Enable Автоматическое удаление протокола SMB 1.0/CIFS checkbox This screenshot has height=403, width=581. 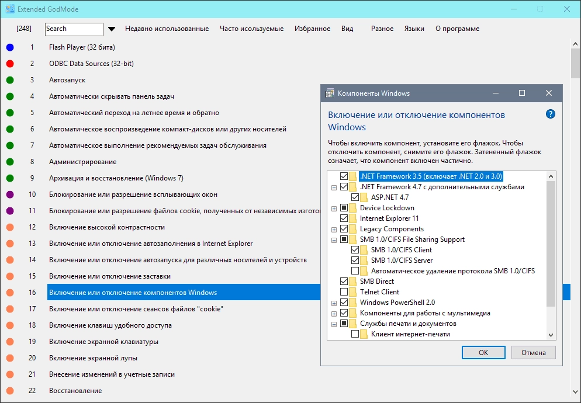[355, 271]
